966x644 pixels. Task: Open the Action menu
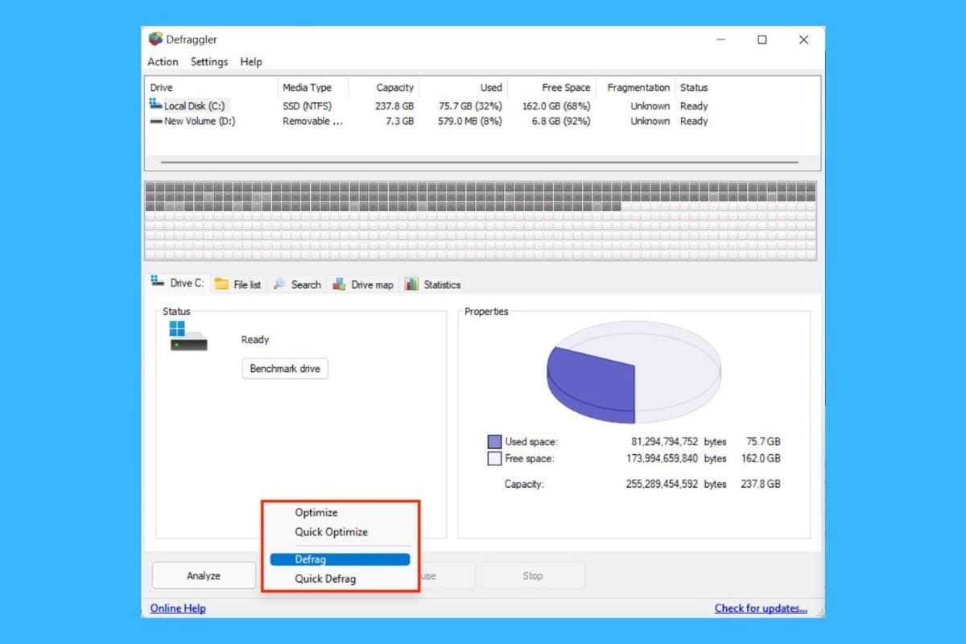tap(163, 62)
